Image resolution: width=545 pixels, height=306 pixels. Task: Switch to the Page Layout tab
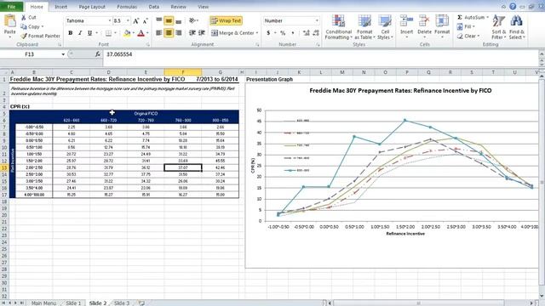tap(92, 7)
